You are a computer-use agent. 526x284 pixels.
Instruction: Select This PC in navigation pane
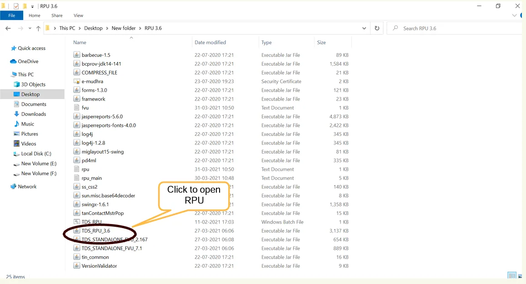[x=26, y=75]
